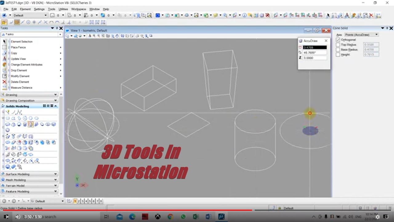Open the Window menu
The image size is (394, 222).
tap(94, 9)
